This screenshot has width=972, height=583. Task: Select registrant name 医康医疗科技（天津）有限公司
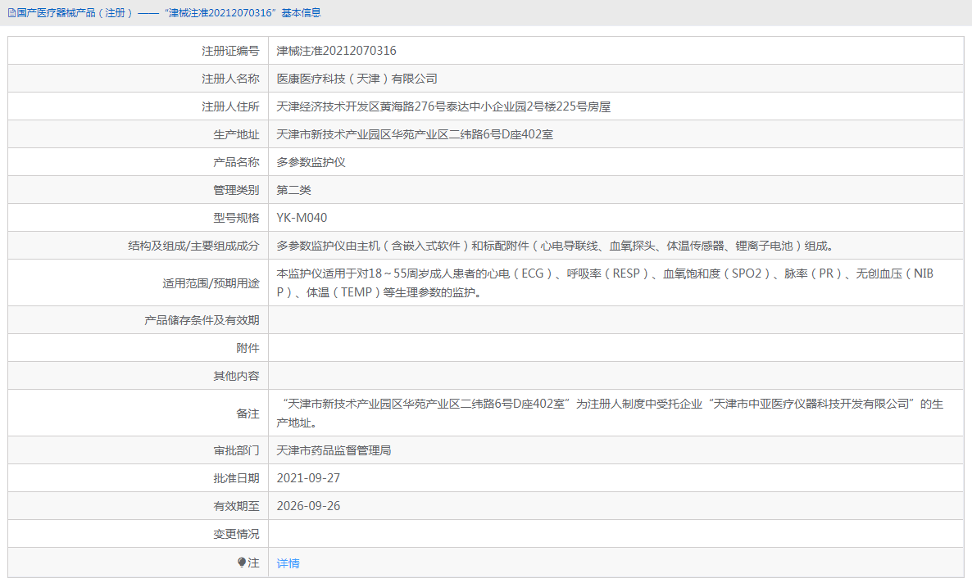click(357, 79)
